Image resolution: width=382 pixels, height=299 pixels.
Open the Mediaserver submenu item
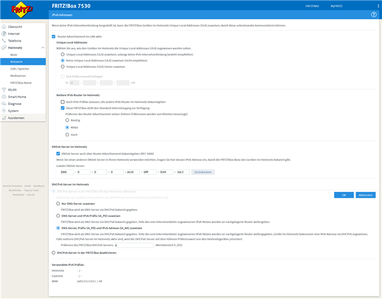[18, 76]
